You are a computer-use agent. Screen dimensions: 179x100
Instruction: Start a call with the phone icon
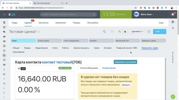[104, 31]
